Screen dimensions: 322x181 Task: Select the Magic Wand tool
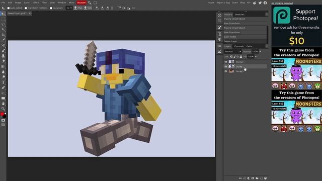click(3, 30)
